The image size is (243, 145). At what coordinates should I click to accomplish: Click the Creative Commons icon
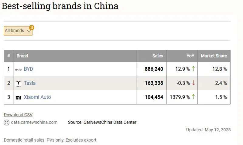[x=6, y=123]
